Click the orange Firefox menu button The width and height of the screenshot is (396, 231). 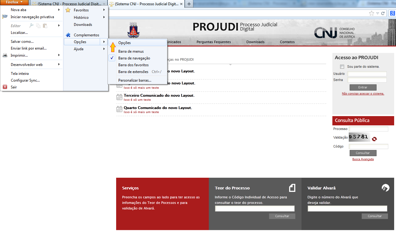(15, 2)
